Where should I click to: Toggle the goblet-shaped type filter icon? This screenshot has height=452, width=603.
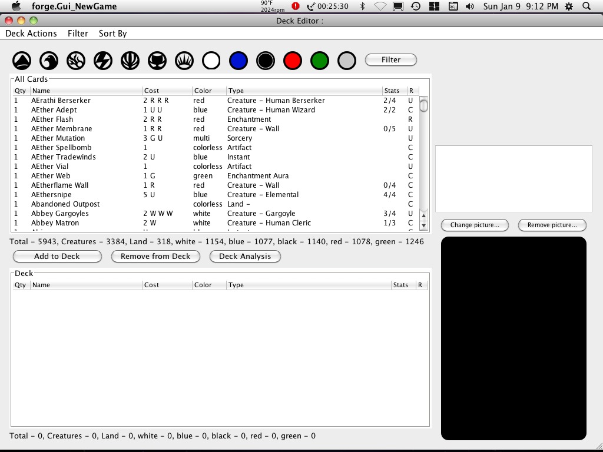[157, 60]
